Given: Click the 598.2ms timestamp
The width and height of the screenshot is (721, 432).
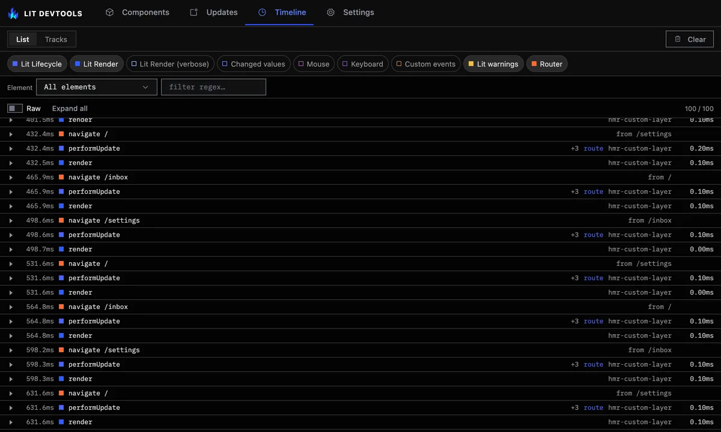Looking at the screenshot, I should pos(40,350).
